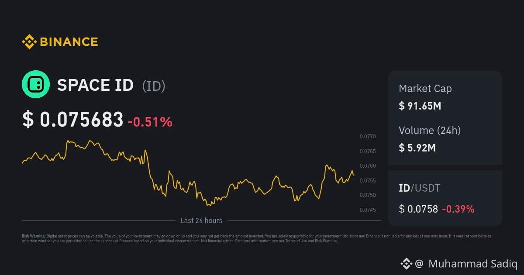Image resolution: width=524 pixels, height=275 pixels.
Task: Click the $ 0.075683 price value
Action: [x=73, y=120]
